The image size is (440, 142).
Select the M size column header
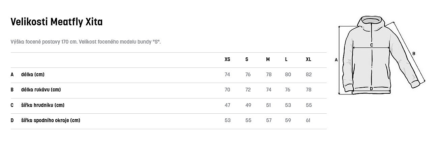[268, 59]
